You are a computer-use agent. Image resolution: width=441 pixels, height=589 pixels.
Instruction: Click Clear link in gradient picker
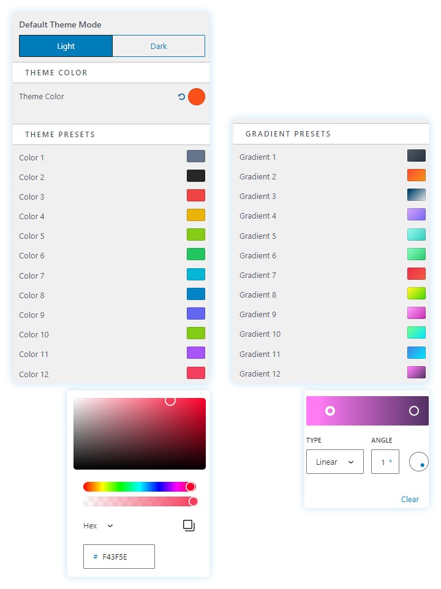click(x=410, y=499)
